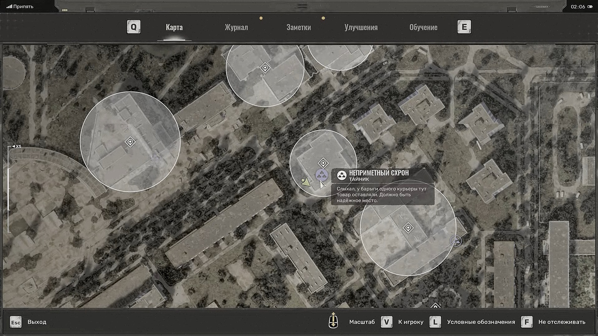The width and height of the screenshot is (598, 336).
Task: Click the notification dot next to Журнал
Action: coord(261,18)
